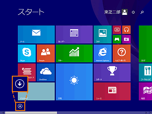The height and width of the screenshot is (114, 152).
Task: Open the Sports trophy tile
Action: [112, 72]
